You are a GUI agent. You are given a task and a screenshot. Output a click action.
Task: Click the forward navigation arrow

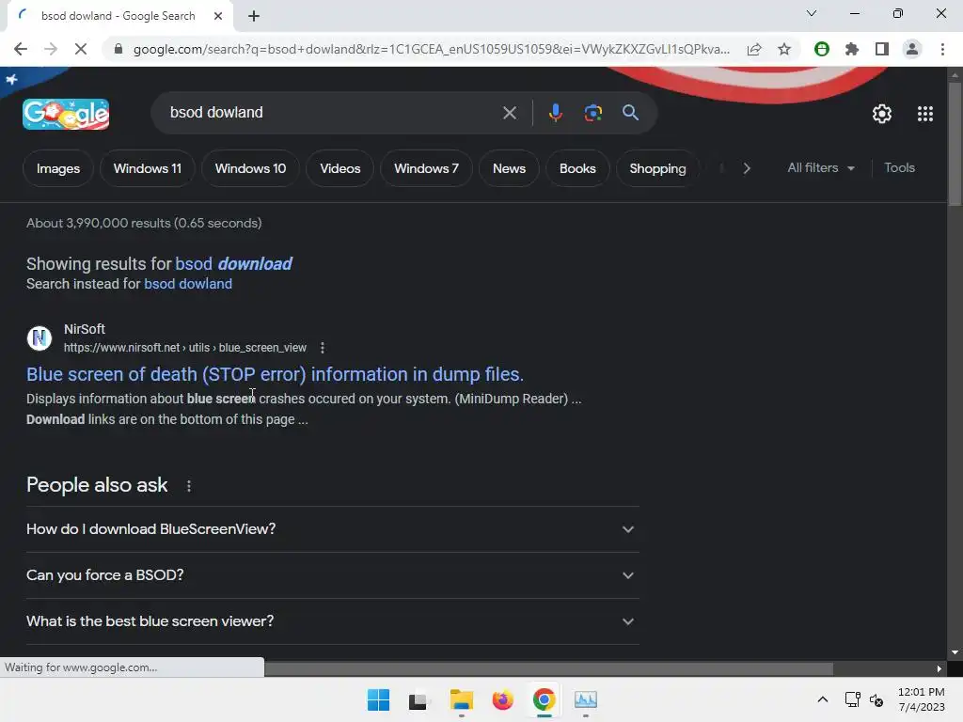51,49
